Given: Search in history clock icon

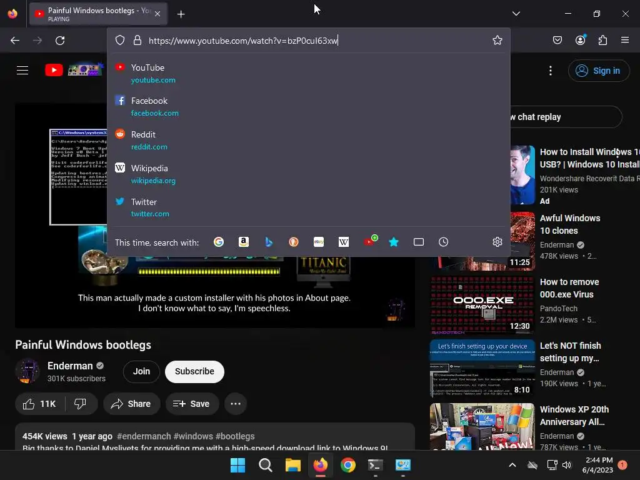Looking at the screenshot, I should [x=444, y=242].
